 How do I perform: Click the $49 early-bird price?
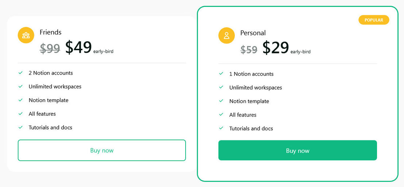pyautogui.click(x=78, y=47)
